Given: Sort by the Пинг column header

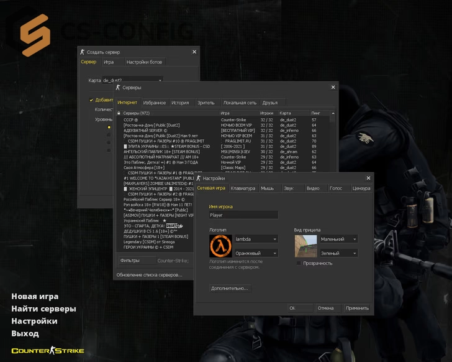Looking at the screenshot, I should pyautogui.click(x=320, y=113).
